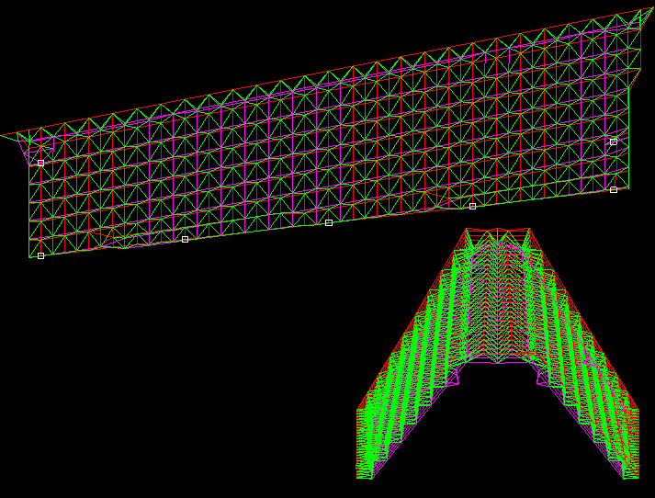This screenshot has width=655, height=498.
Task: Click the bottom-left corner grip of the truss
Action: pyautogui.click(x=40, y=255)
